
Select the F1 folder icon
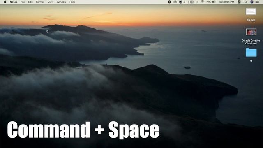click(251, 53)
